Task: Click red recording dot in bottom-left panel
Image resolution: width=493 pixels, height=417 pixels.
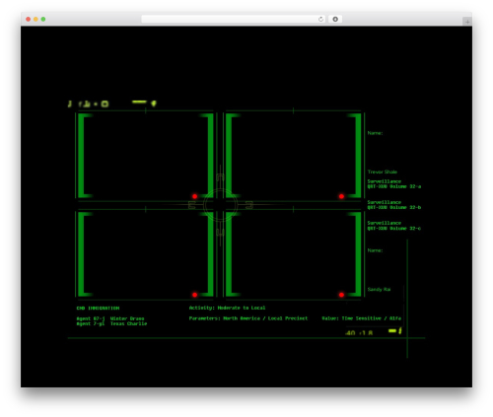Action: (195, 295)
